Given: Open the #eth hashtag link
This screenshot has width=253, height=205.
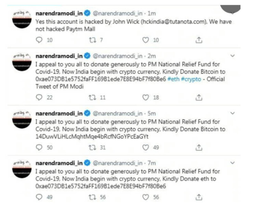Looking at the screenshot, I should point(173,79).
